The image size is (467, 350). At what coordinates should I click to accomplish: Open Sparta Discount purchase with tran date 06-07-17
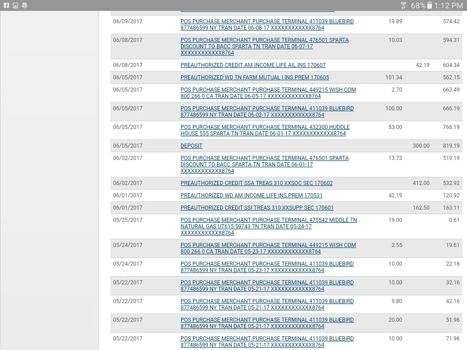265,46
